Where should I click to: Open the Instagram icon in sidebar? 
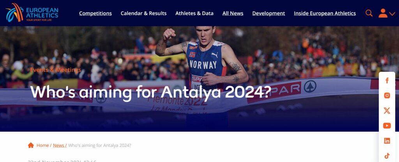pyautogui.click(x=387, y=95)
